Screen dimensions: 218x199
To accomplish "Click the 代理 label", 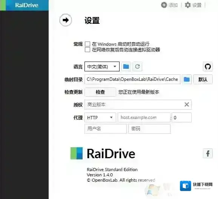I will 78,117.
